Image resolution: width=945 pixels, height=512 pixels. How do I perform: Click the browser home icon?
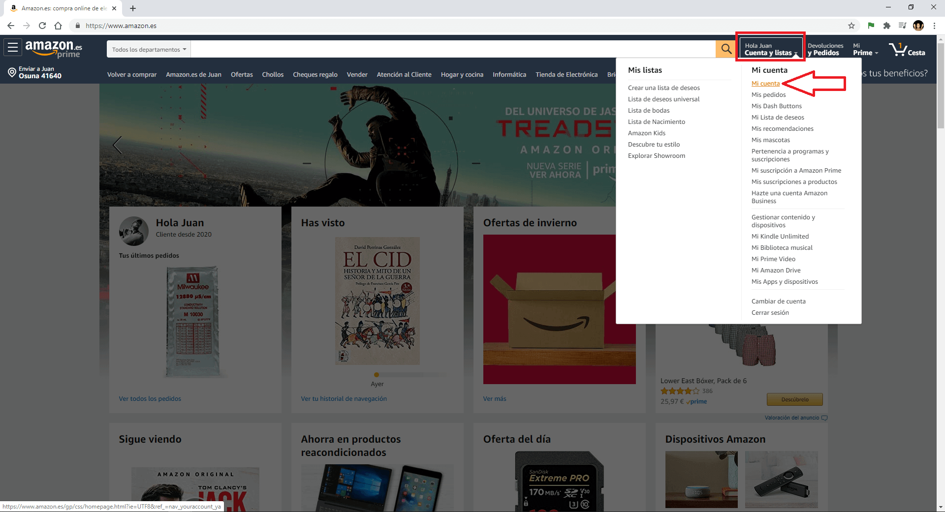58,26
